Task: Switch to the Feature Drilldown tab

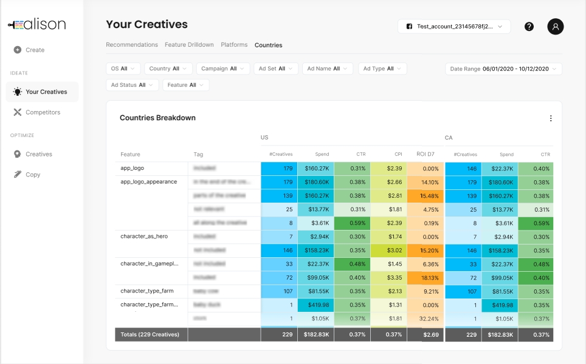Action: (x=189, y=45)
